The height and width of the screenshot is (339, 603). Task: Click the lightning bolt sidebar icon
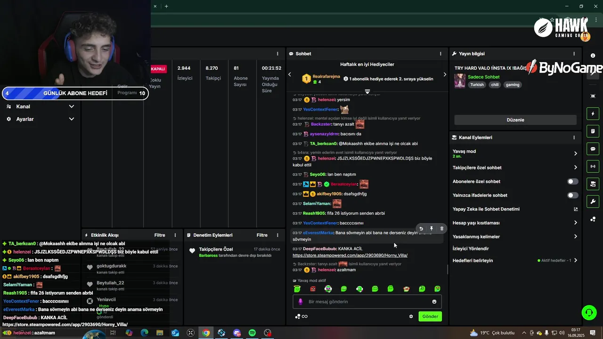click(x=593, y=113)
